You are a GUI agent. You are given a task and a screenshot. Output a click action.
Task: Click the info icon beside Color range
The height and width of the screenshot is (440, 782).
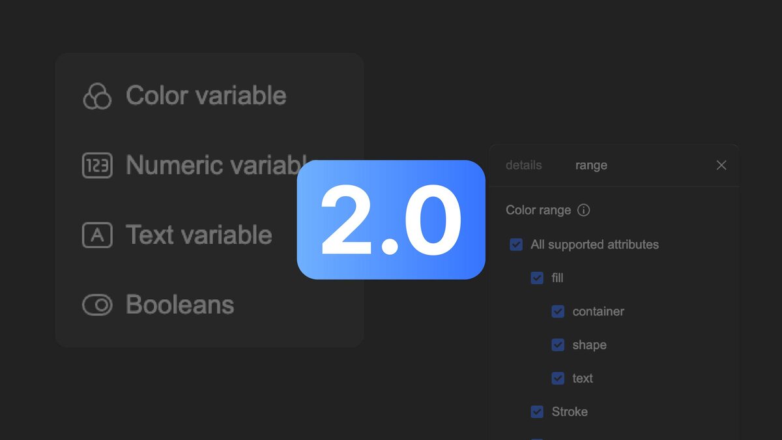tap(584, 211)
